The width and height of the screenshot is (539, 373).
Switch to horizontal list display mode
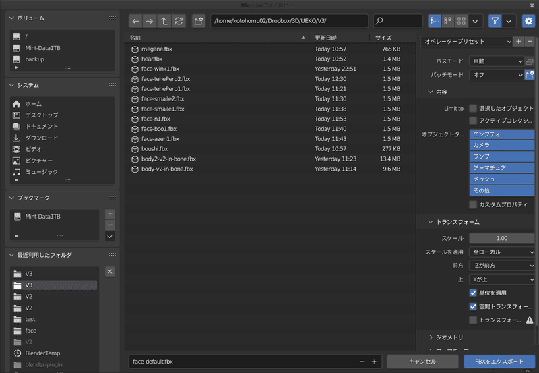(448, 21)
